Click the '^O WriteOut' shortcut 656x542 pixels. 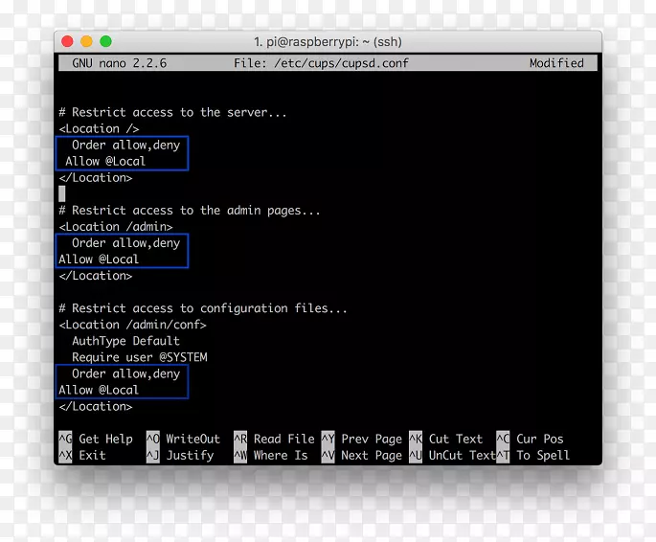(x=183, y=439)
